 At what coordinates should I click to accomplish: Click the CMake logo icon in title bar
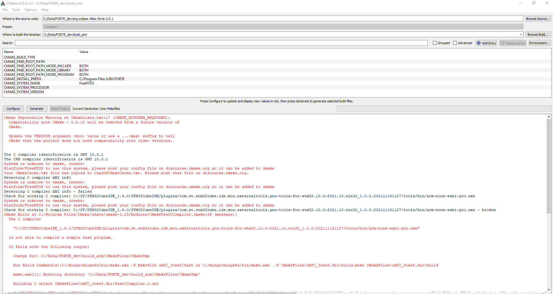(3, 3)
